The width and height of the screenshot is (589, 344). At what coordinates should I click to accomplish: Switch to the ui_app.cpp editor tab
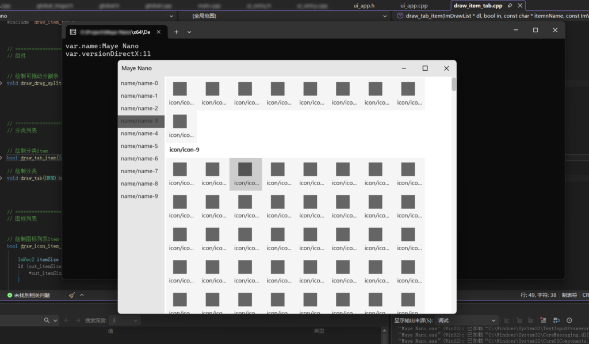click(x=414, y=6)
